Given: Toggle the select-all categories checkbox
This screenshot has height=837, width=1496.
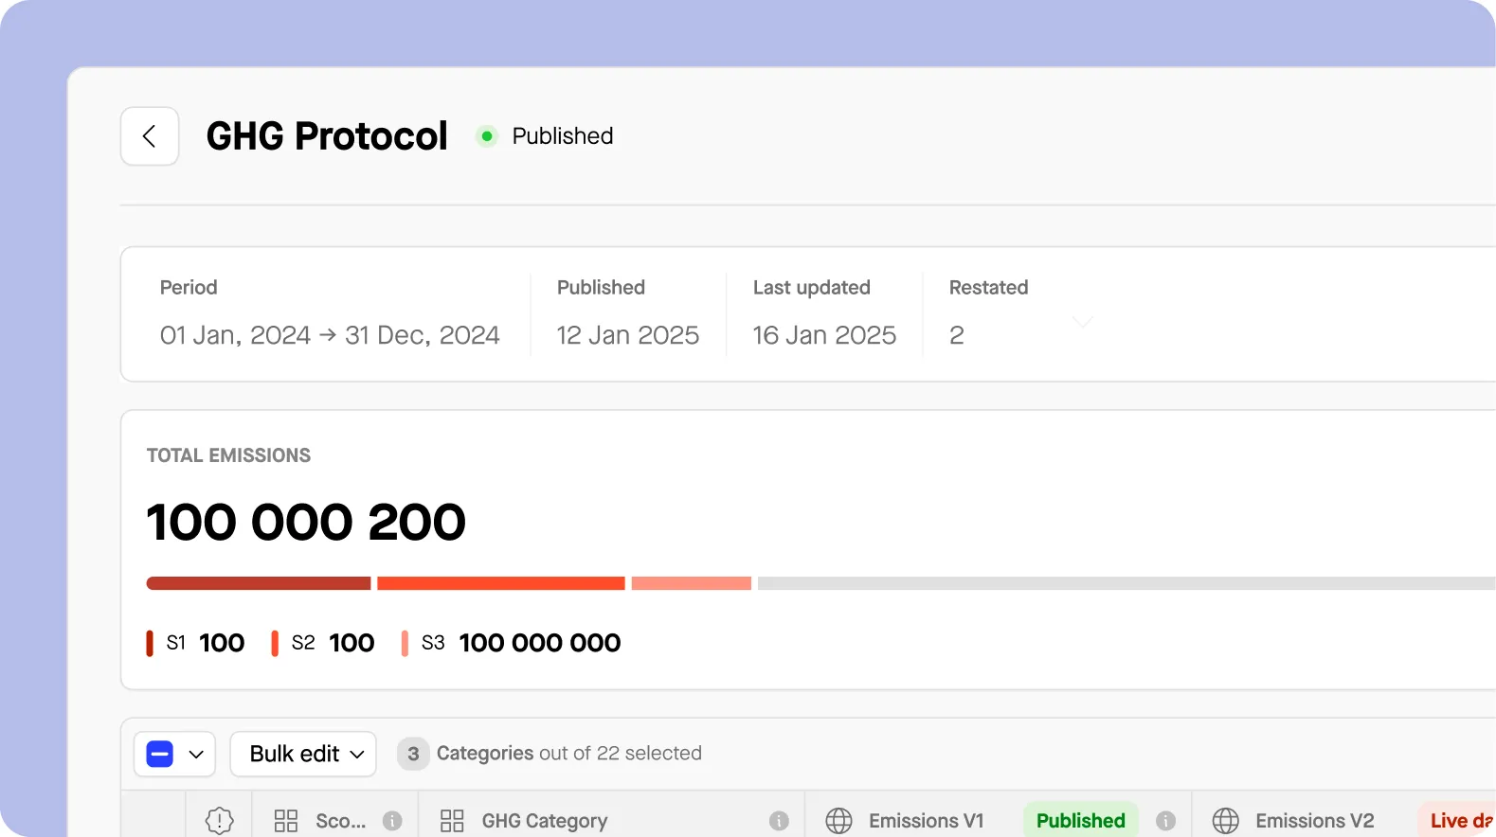Looking at the screenshot, I should [x=160, y=755].
